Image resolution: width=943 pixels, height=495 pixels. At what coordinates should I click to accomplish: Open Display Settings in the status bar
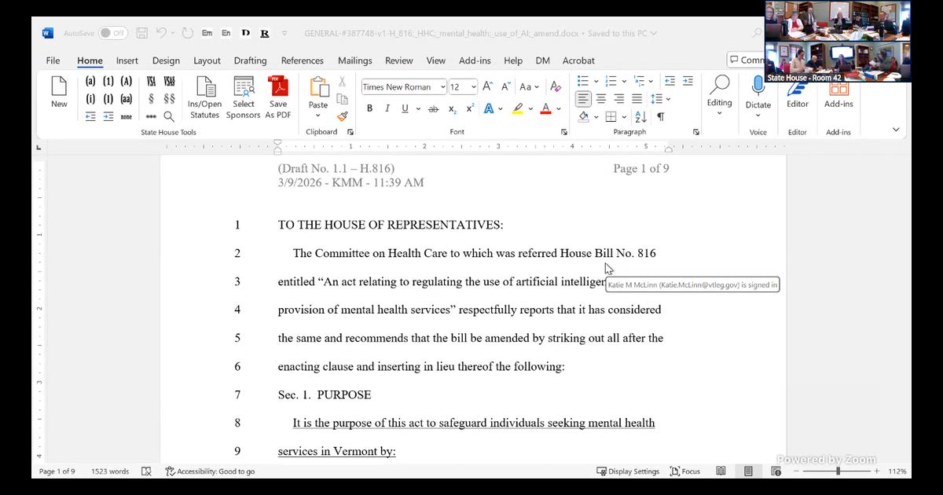coord(628,471)
